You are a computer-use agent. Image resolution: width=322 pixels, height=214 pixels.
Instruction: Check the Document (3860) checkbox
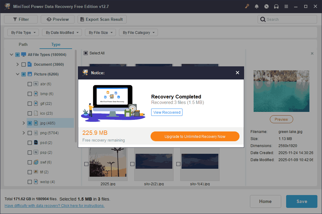pos(24,65)
